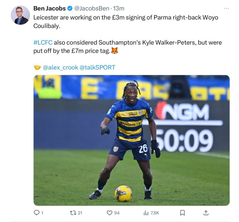This screenshot has height=222, width=239.
Task: Bookmark this tweet
Action: click(182, 213)
